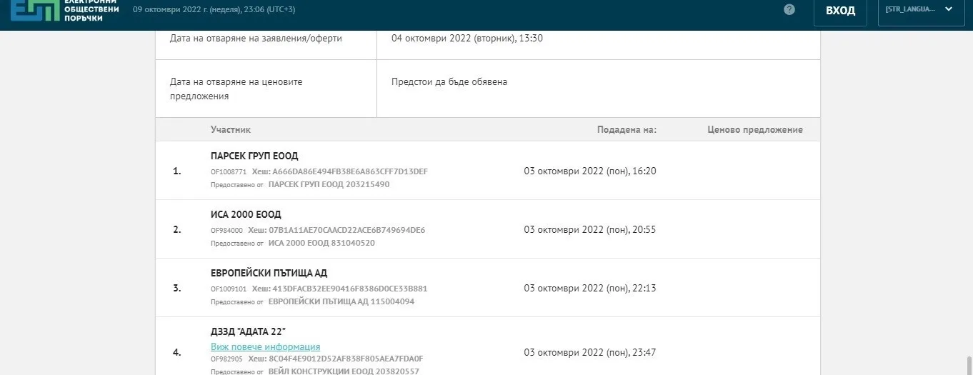The width and height of the screenshot is (973, 375).
Task: Click the Участник column header
Action: point(231,129)
